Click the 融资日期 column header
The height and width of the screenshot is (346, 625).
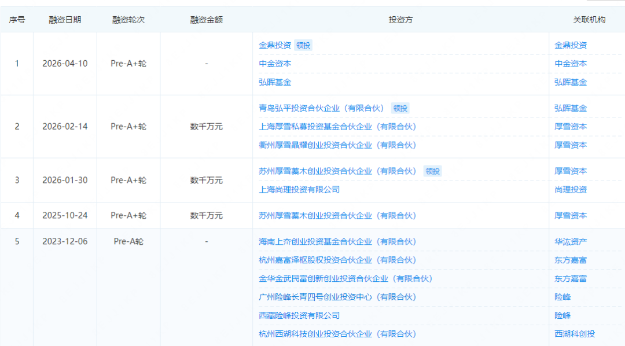[x=65, y=20]
